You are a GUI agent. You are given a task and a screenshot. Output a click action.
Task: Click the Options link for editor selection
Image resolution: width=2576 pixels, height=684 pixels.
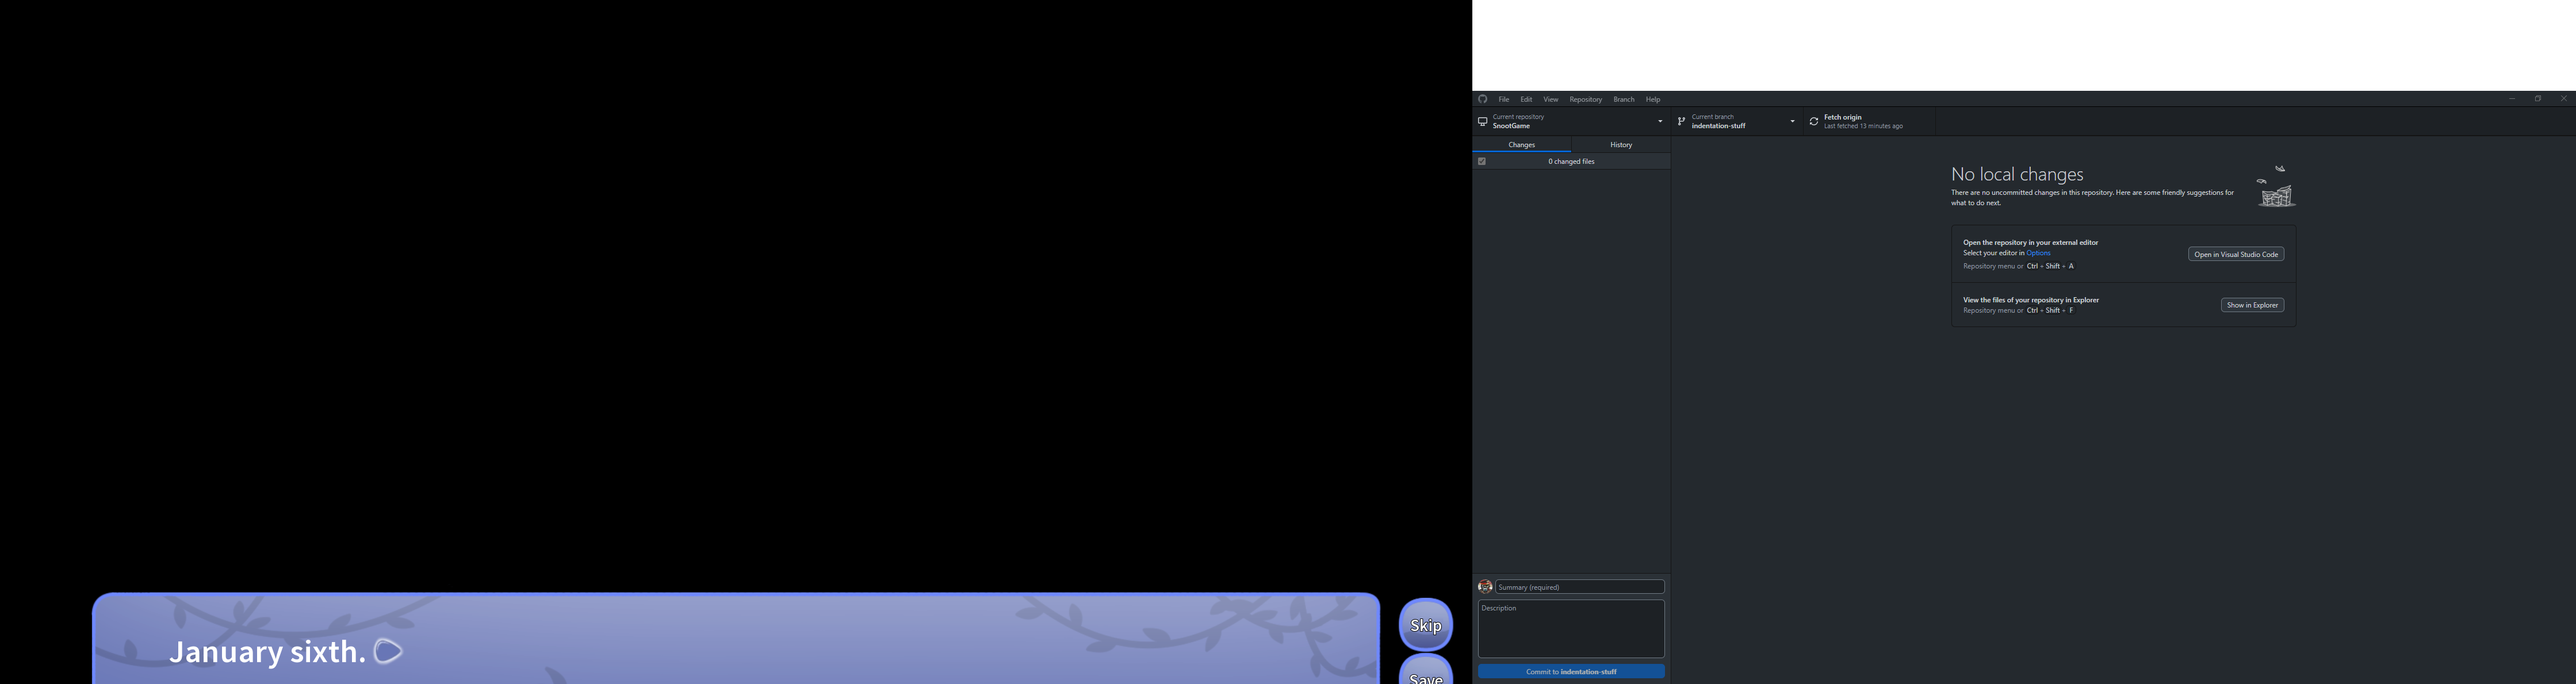(2039, 254)
